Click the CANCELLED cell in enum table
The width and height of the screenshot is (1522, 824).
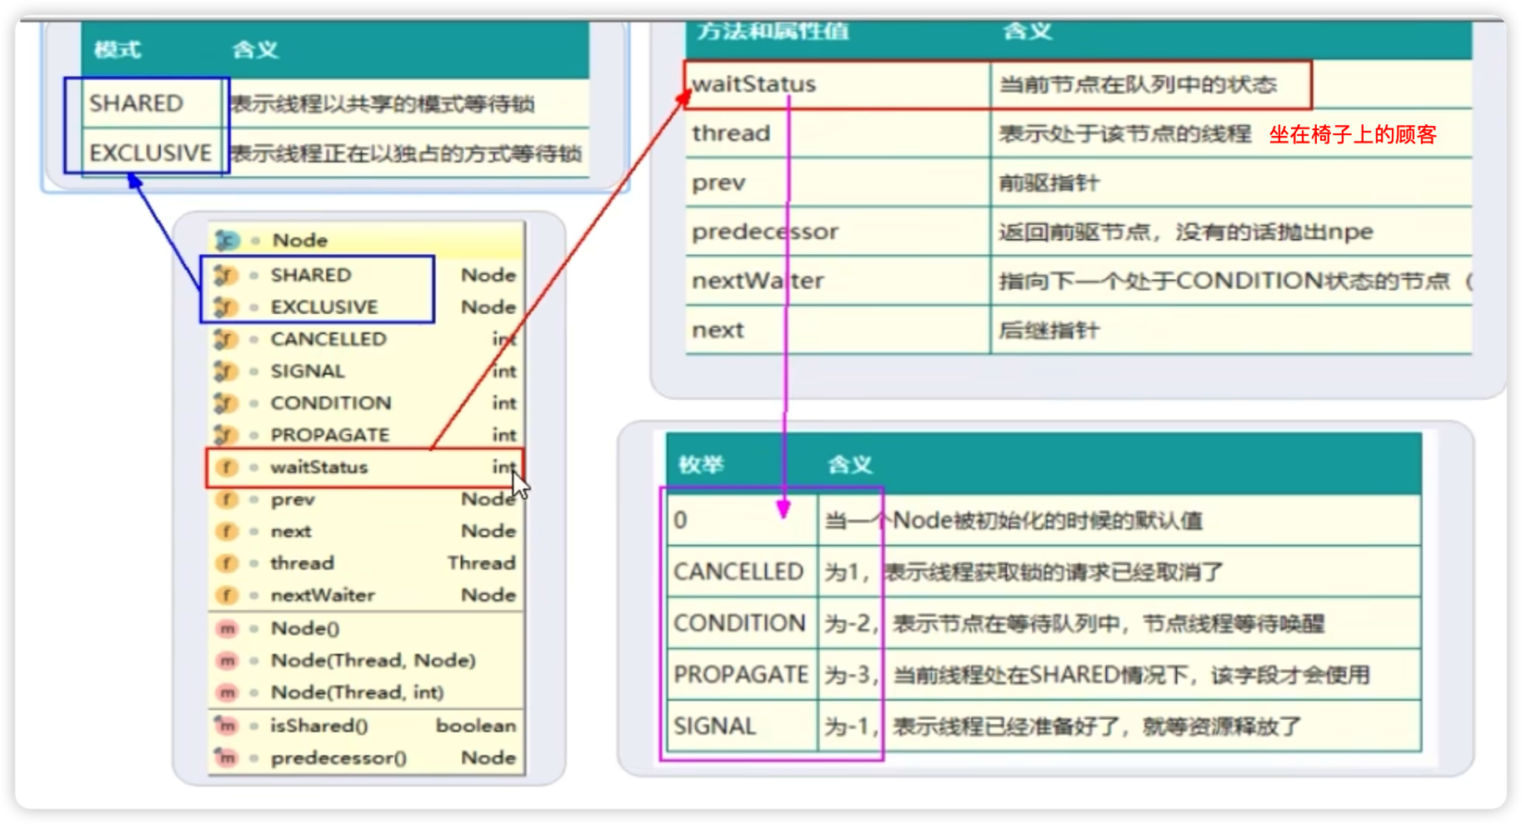coord(742,572)
